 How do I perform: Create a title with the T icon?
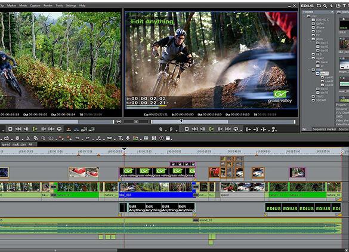[x=120, y=139]
